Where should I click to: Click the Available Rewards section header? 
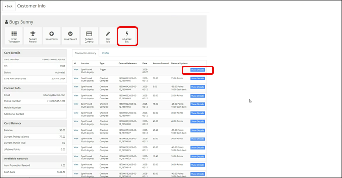click(x=35, y=158)
